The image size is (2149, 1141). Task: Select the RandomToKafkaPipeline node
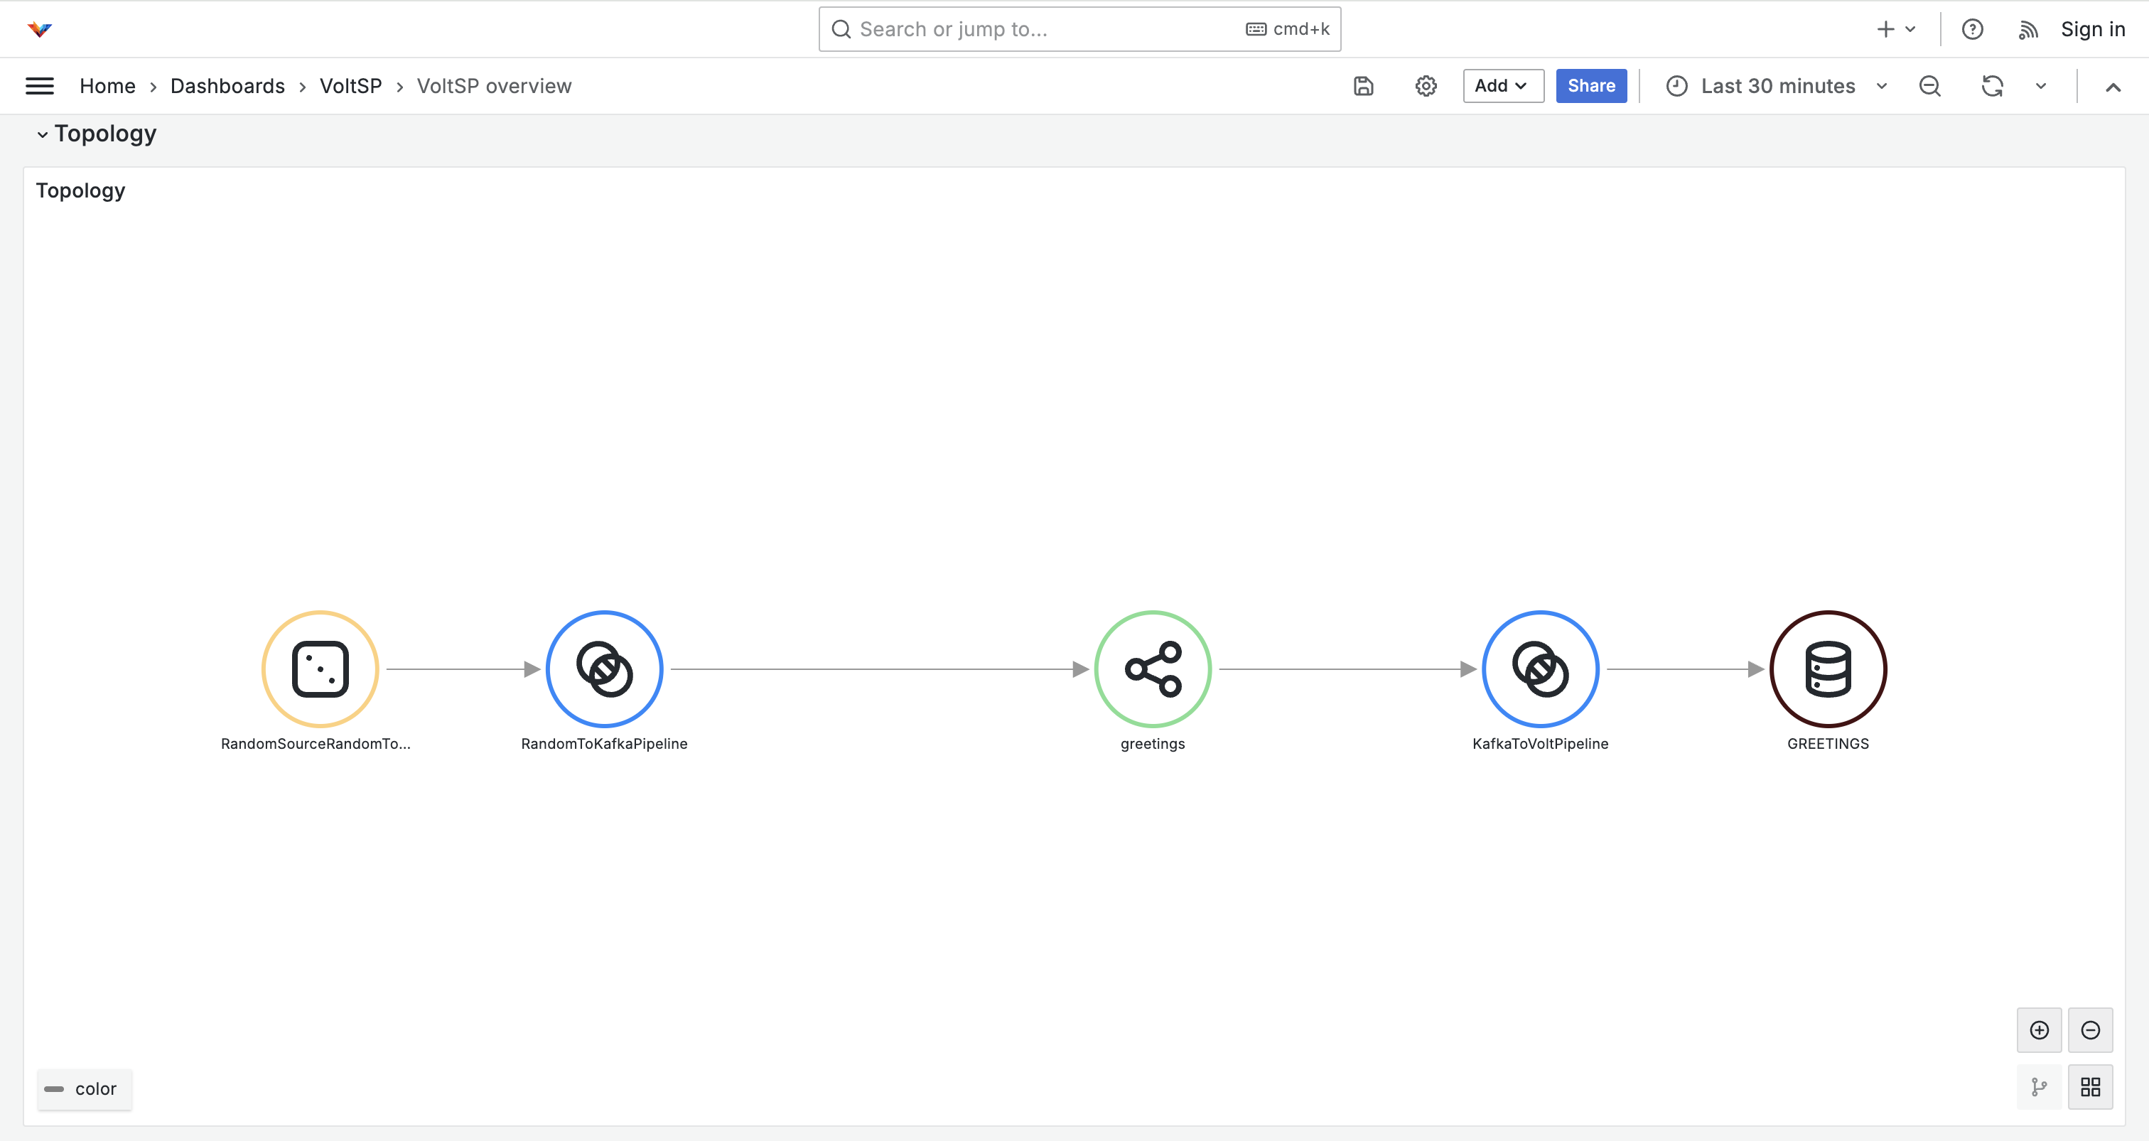pos(604,669)
